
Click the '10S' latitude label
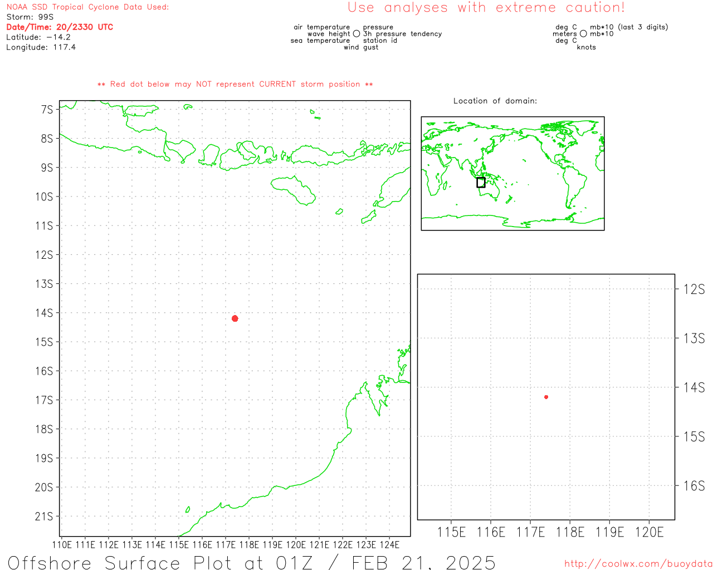[x=44, y=197]
